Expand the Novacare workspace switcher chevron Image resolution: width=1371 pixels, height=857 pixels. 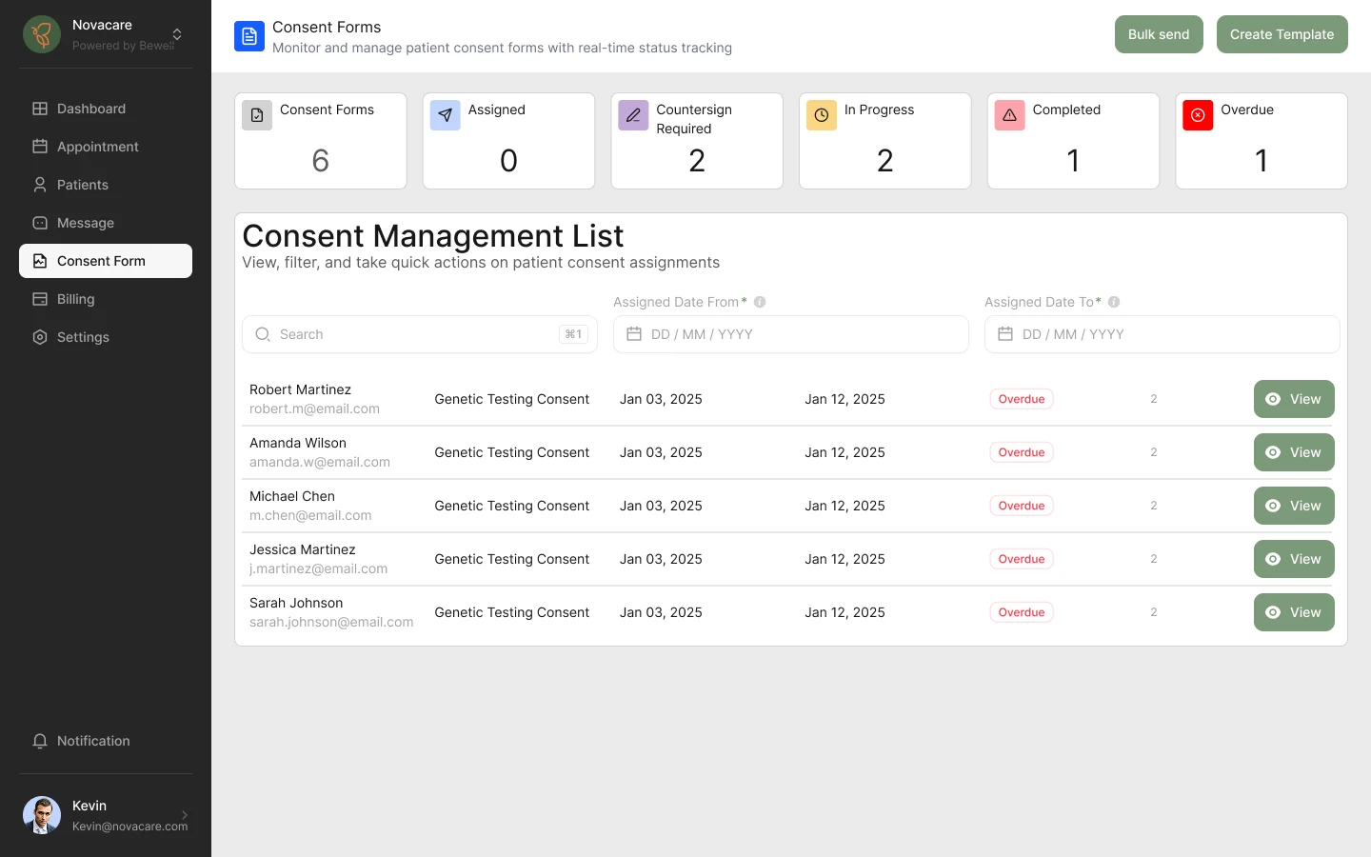177,34
